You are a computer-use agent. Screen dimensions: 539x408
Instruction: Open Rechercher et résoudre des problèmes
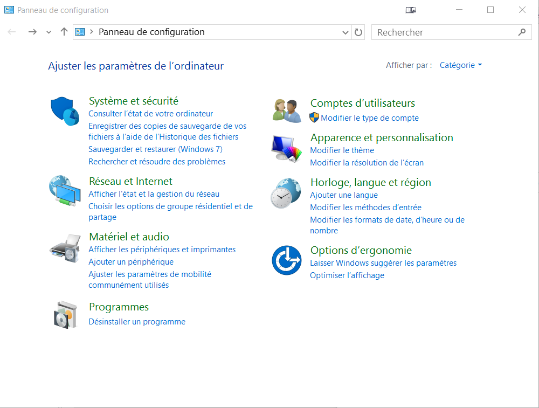(157, 162)
